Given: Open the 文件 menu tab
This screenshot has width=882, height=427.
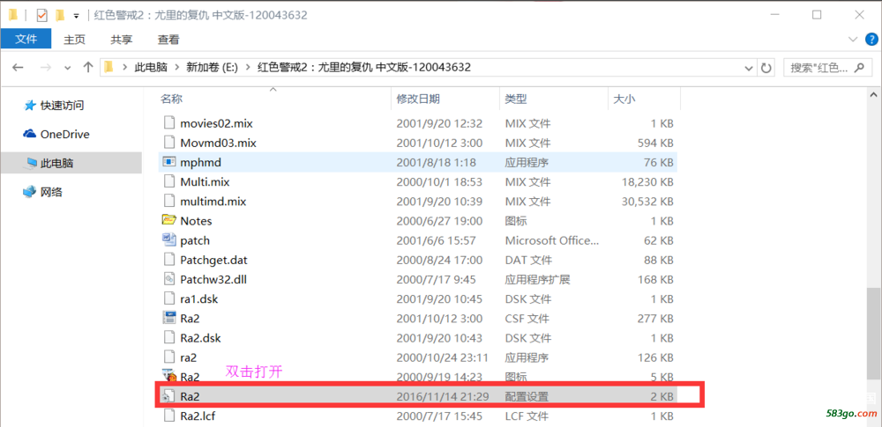Looking at the screenshot, I should coord(26,40).
